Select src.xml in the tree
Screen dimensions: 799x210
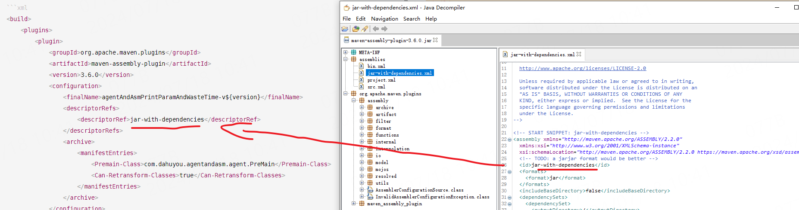coord(376,87)
